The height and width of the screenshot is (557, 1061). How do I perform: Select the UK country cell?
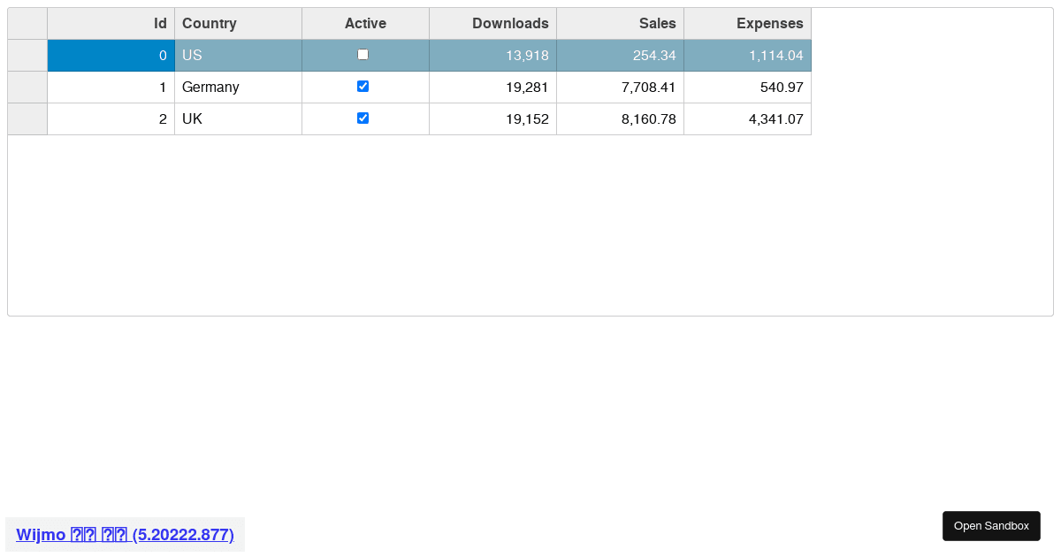(238, 118)
